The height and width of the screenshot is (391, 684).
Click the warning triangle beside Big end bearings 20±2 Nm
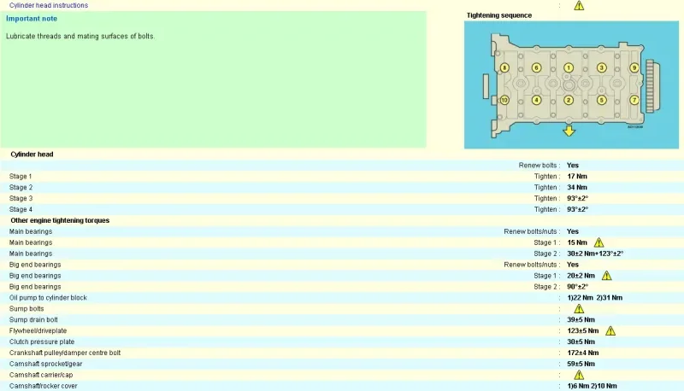(606, 276)
